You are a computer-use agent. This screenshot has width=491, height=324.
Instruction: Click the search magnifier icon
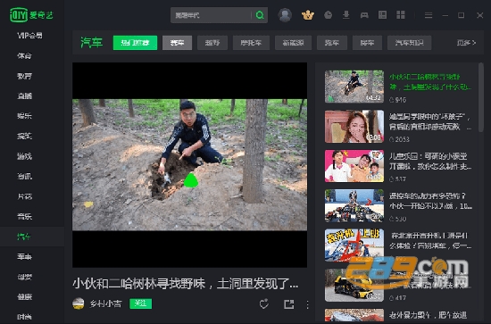pyautogui.click(x=260, y=15)
